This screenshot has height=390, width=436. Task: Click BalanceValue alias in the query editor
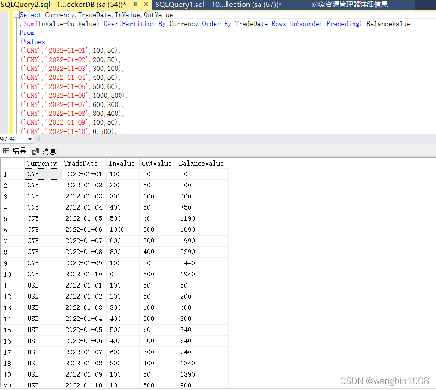point(388,24)
